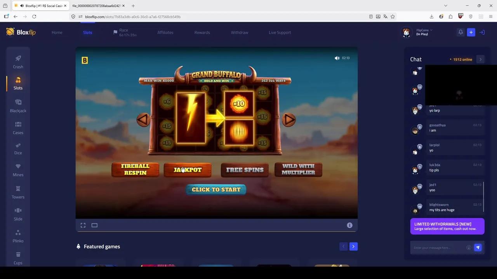
Task: Click the Click To Start button
Action: click(x=216, y=189)
